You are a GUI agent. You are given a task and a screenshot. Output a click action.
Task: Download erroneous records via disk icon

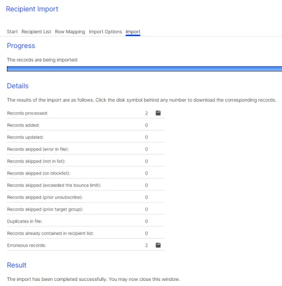click(158, 245)
